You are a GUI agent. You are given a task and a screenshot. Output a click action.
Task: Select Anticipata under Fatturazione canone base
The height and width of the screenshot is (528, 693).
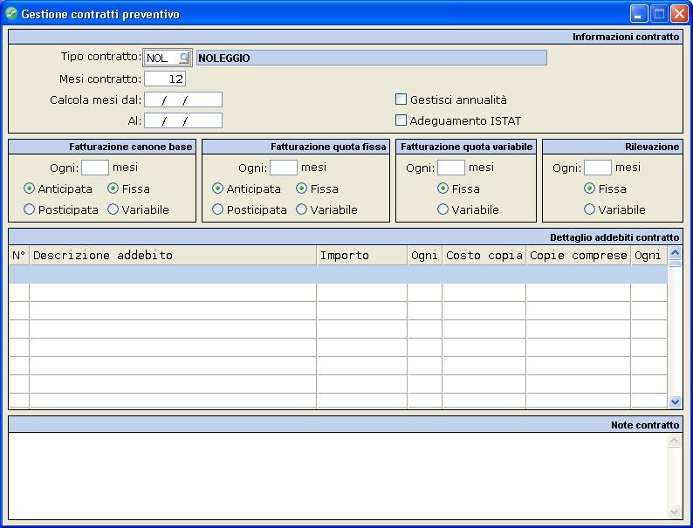[29, 189]
